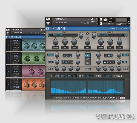
Task: Open the 16 STEP steps dropdown
Action: (107, 76)
